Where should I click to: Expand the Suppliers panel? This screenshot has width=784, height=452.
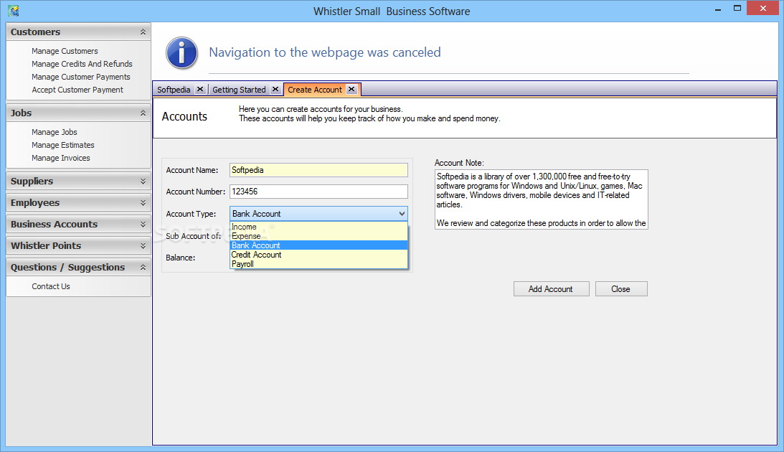(143, 181)
